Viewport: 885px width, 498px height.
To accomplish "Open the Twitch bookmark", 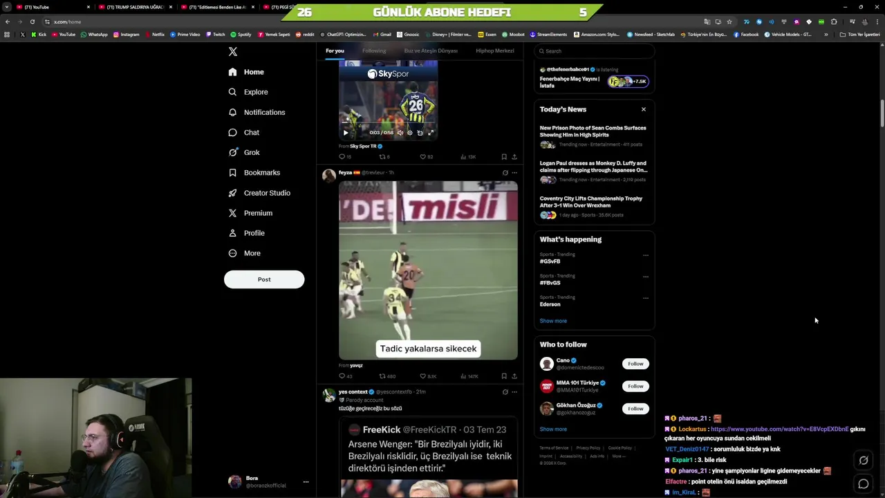I will tap(216, 35).
